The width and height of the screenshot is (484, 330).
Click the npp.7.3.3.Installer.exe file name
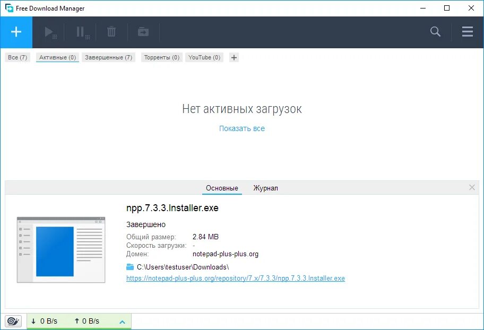click(x=172, y=208)
